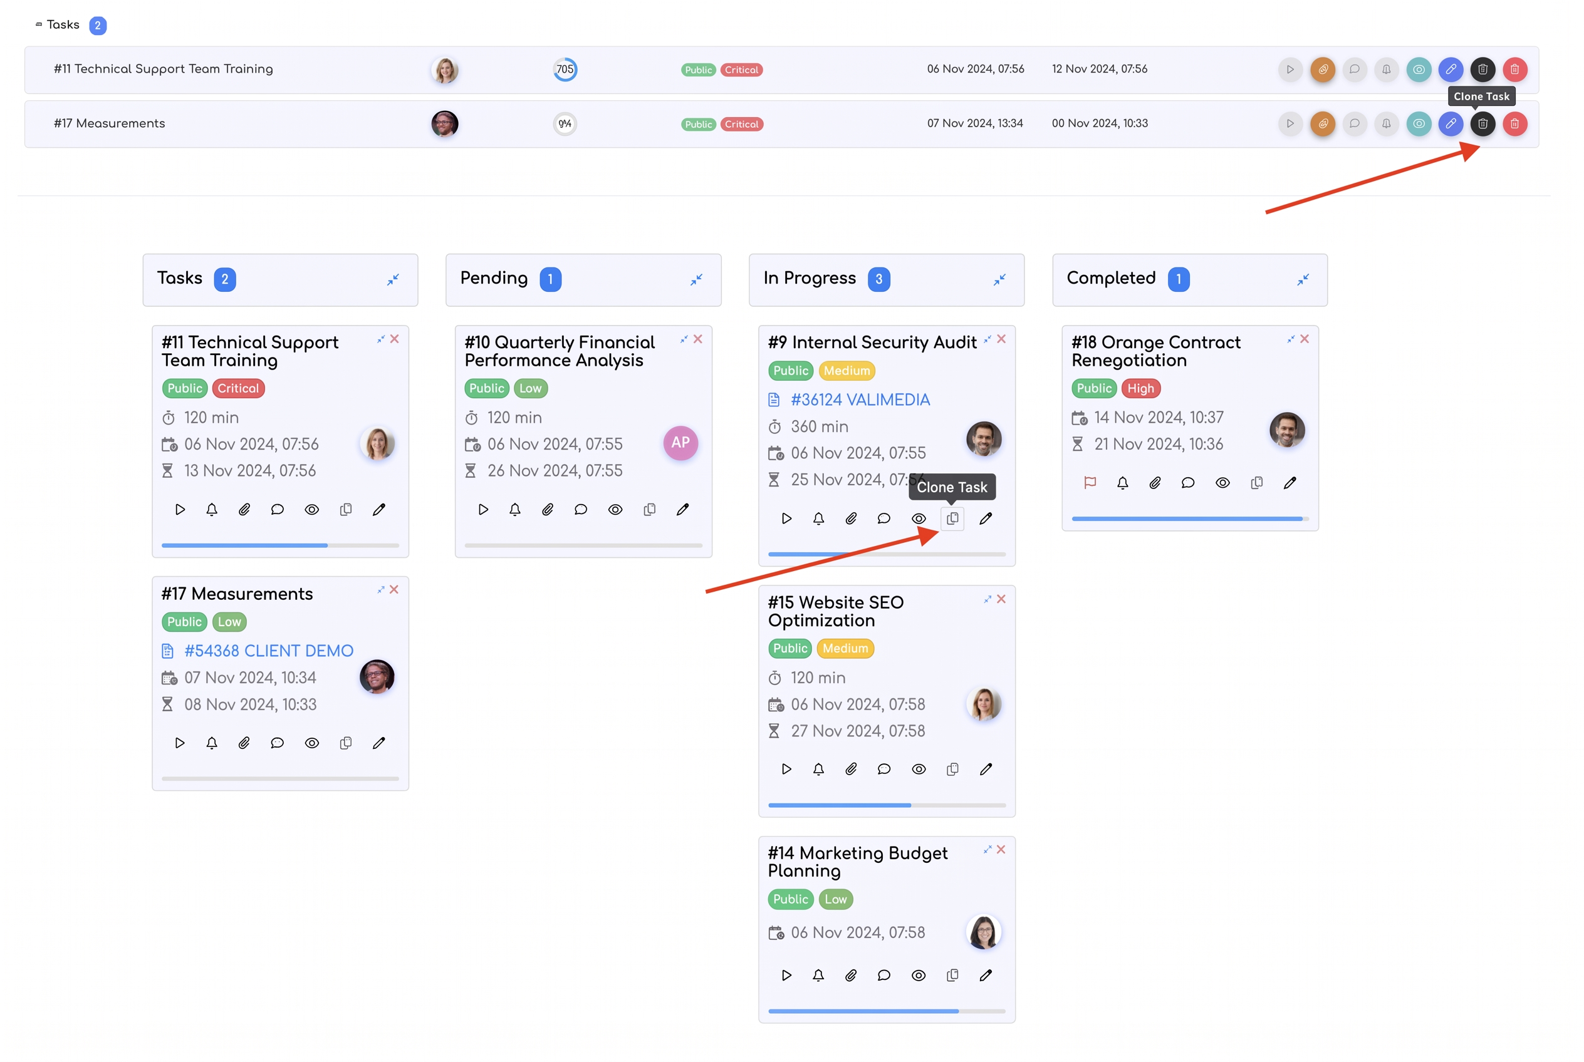
Task: Start timer on #10 Quarterly Financial Performance Analysis card
Action: click(x=482, y=509)
